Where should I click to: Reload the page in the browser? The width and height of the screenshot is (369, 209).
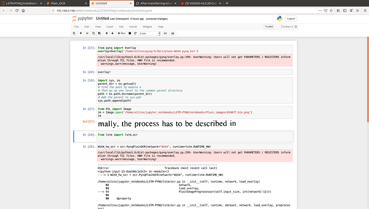click(17, 11)
